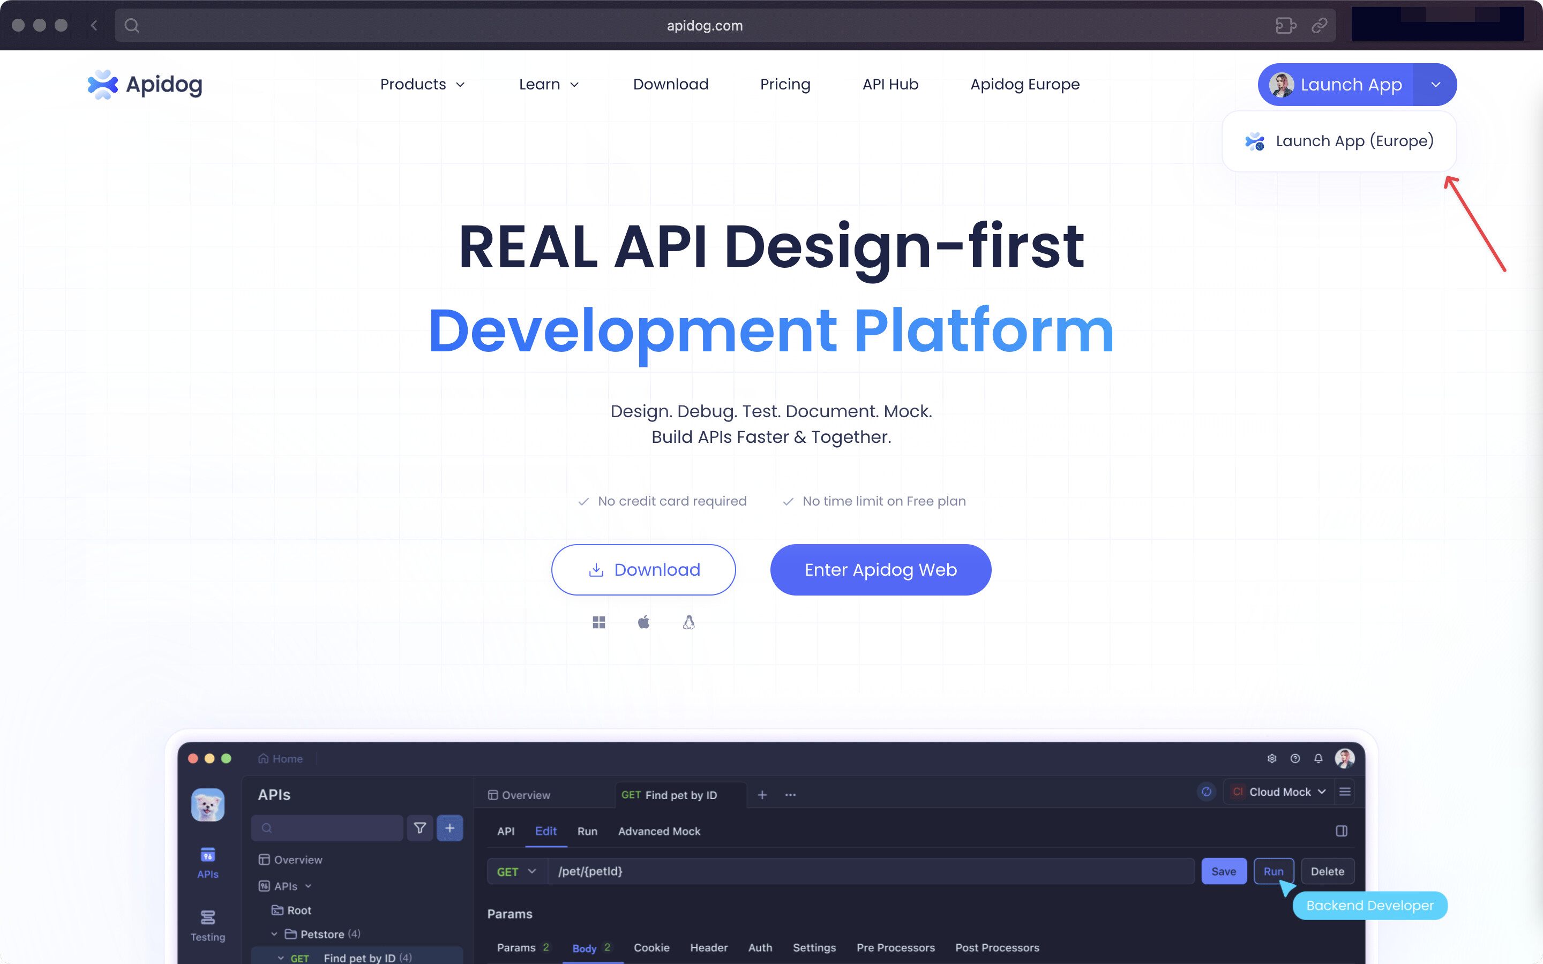Click the filter icon in APIs panel
The width and height of the screenshot is (1543, 964).
[x=420, y=827]
